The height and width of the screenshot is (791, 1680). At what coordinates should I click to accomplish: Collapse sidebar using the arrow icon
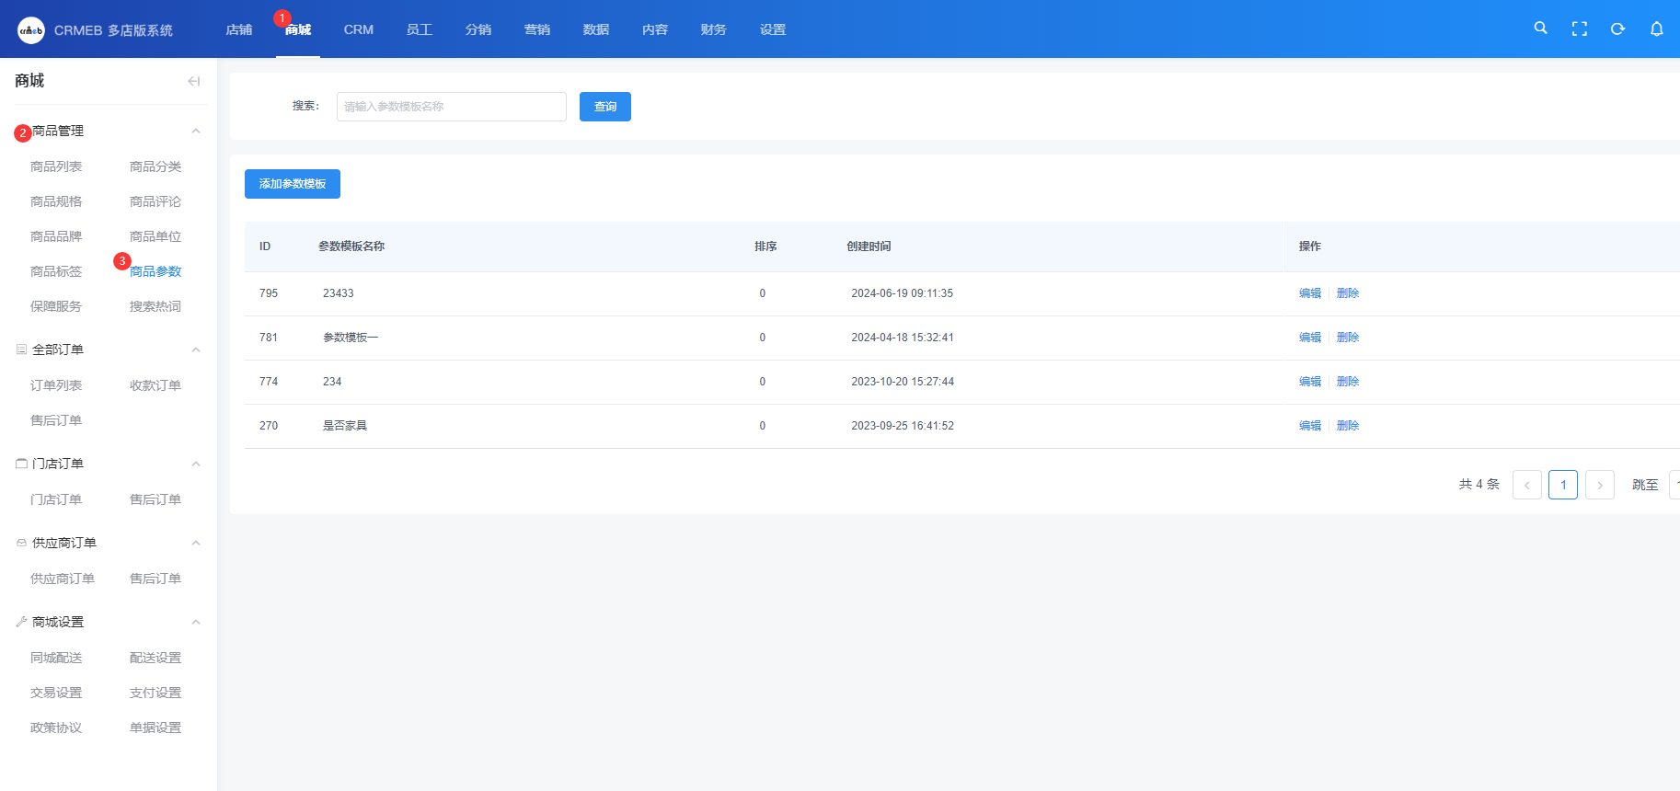click(193, 81)
